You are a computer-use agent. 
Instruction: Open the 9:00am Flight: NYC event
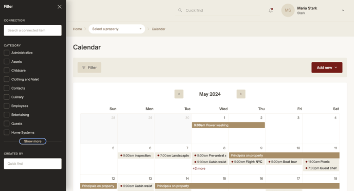click(x=247, y=162)
